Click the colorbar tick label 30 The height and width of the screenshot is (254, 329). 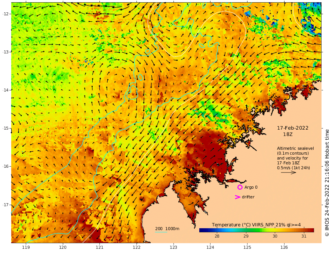tap(275, 236)
